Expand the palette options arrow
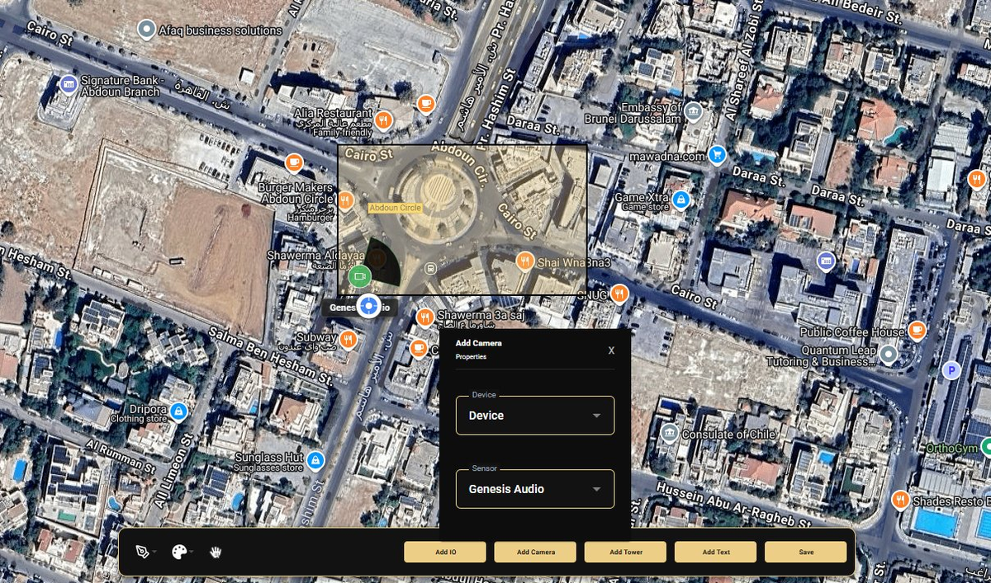Viewport: 991px width, 583px height. (192, 552)
